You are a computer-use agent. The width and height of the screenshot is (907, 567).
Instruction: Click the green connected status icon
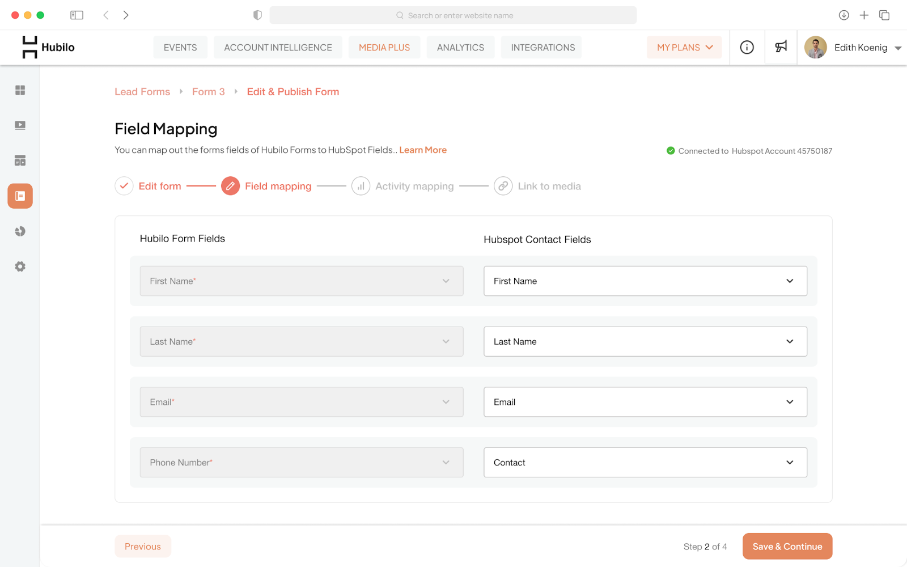[671, 151]
